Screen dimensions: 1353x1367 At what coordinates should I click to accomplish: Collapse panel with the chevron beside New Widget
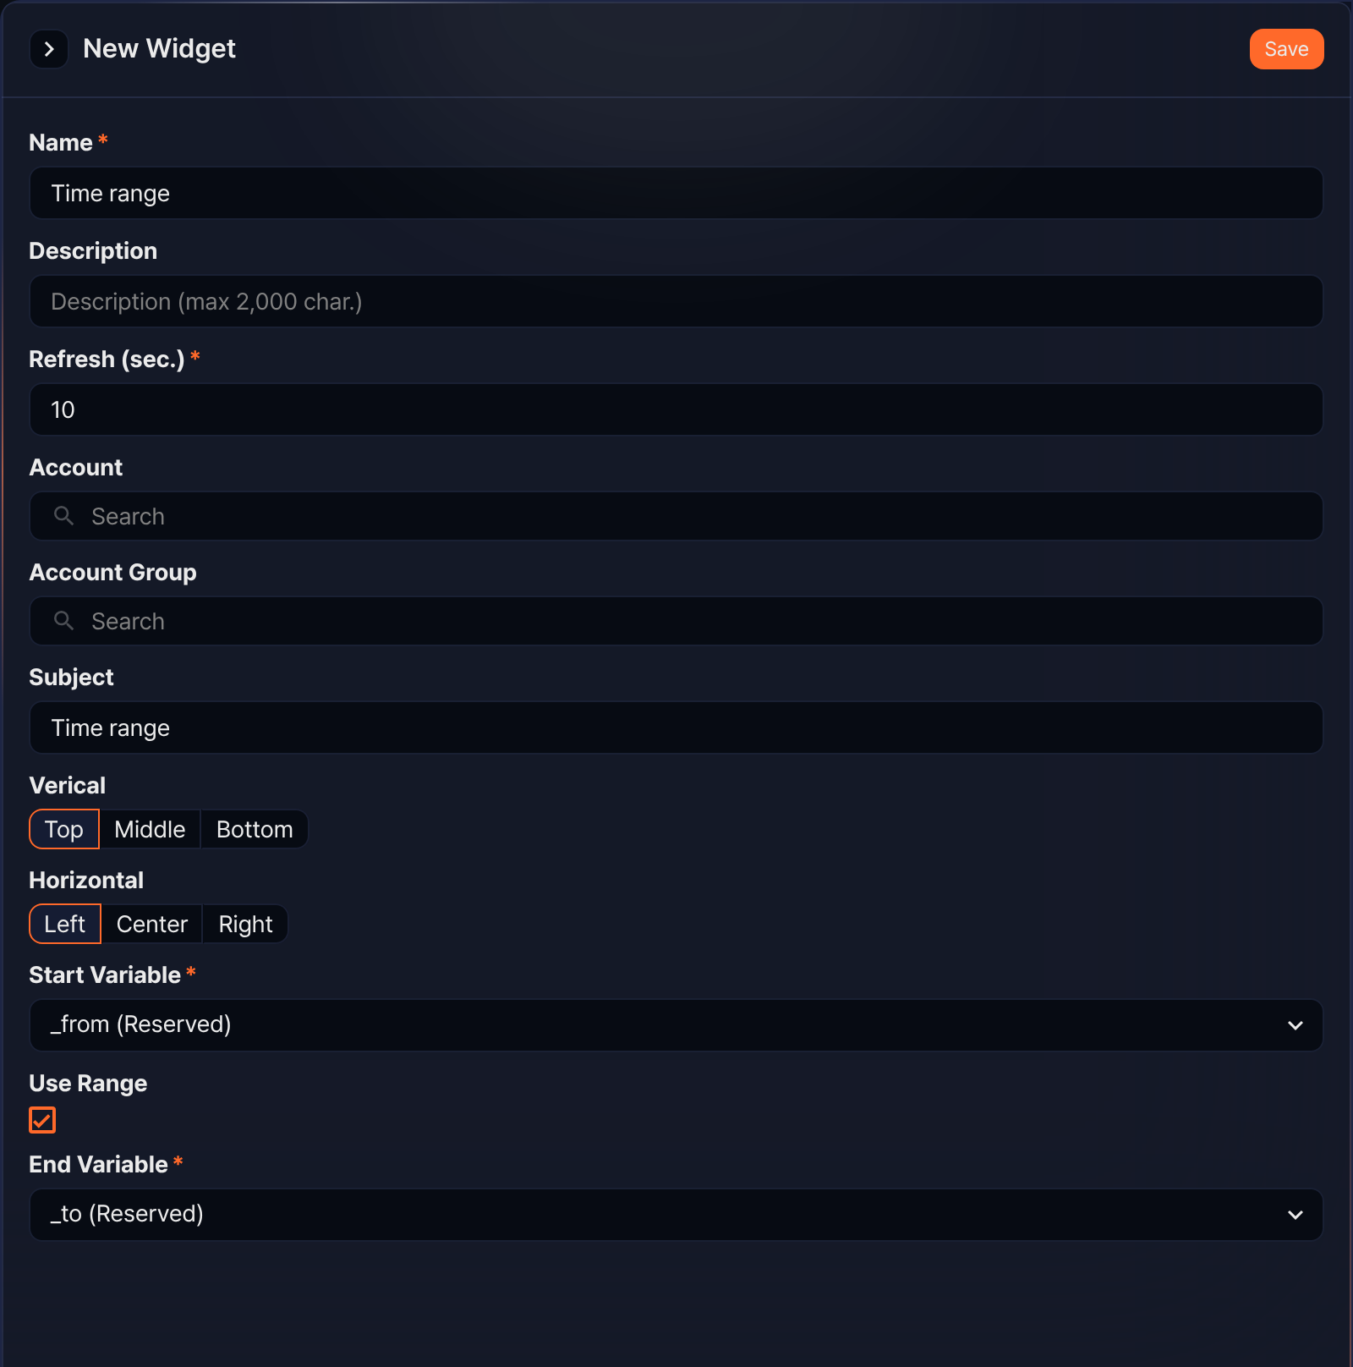tap(49, 49)
